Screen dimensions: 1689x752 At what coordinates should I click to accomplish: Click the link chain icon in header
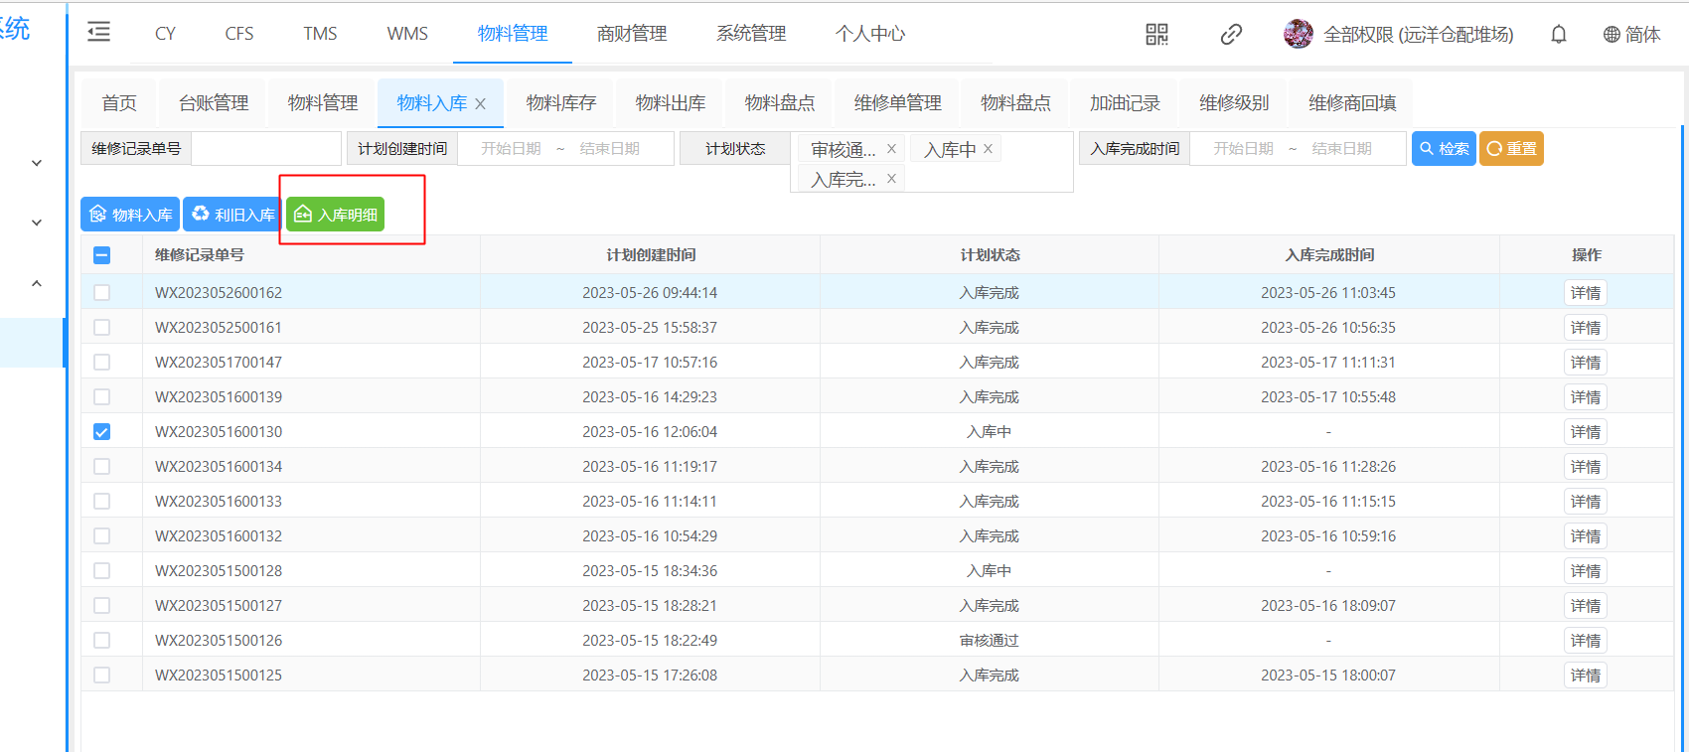pyautogui.click(x=1231, y=35)
